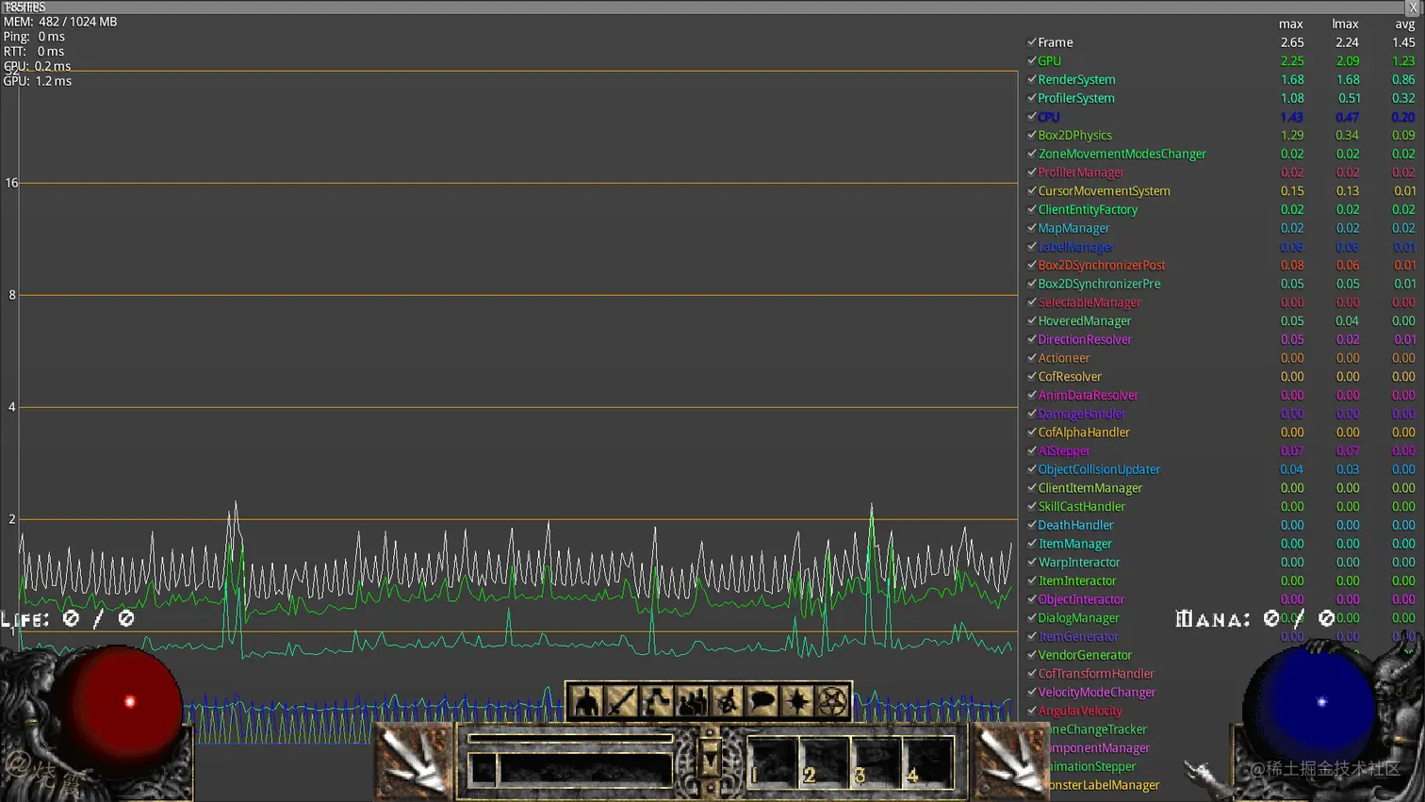Toggle the ClientItemManager checkbox
1425x802 pixels.
point(1032,488)
